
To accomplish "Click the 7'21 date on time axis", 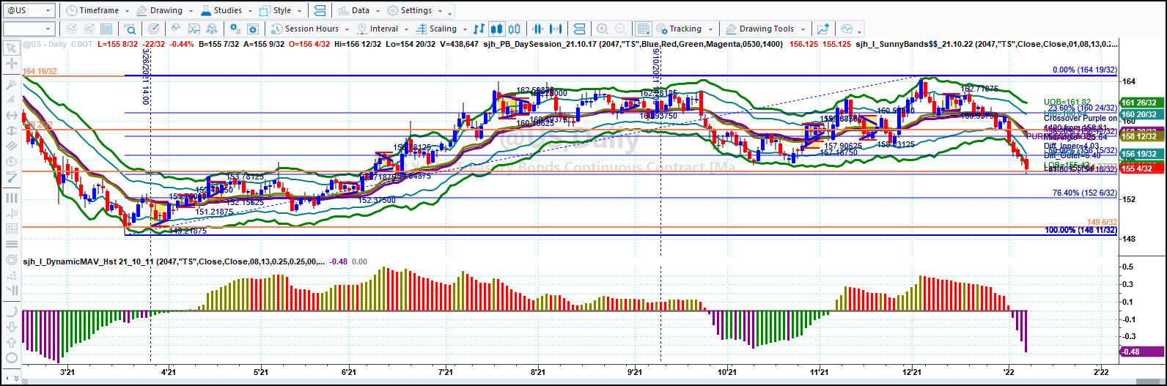I will [446, 373].
